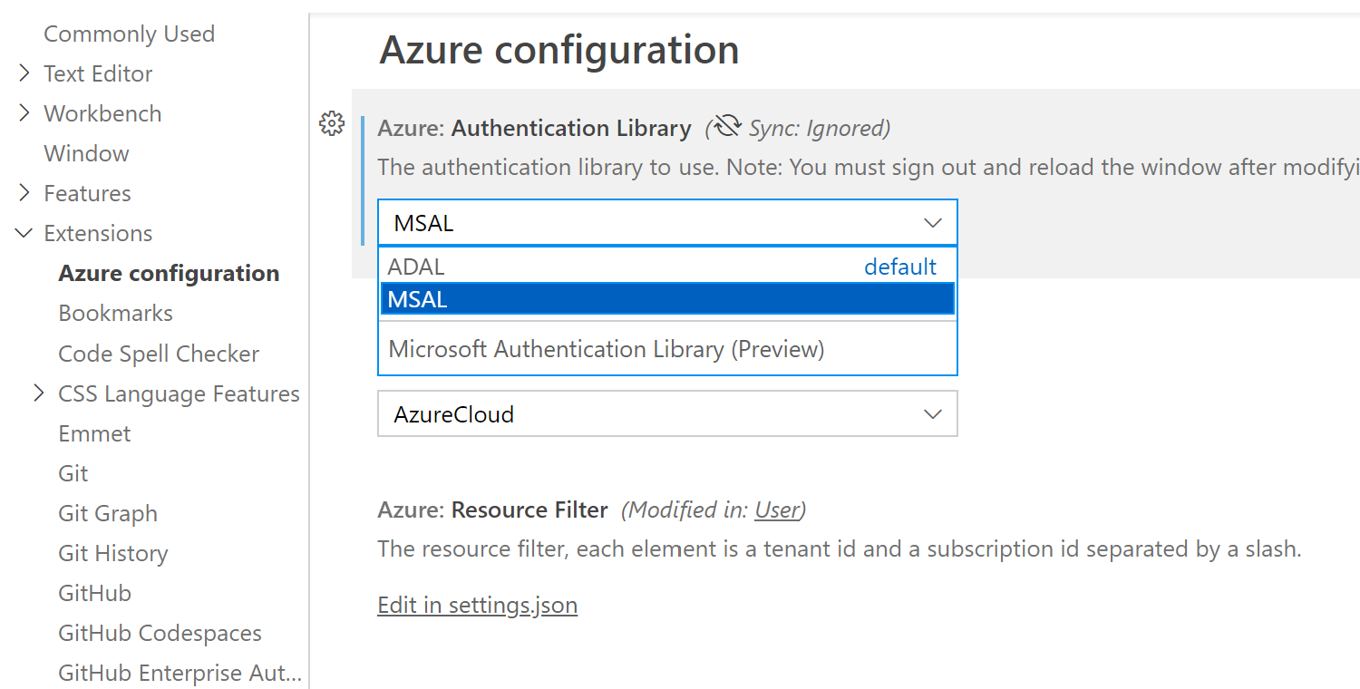The height and width of the screenshot is (689, 1360).
Task: Expand the Text Editor section
Action: click(24, 73)
